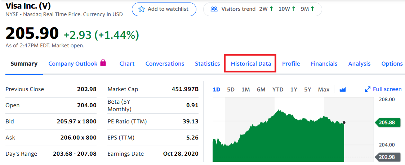
Task: Click the +2.93 (+1.44%) change value
Action: tap(102, 35)
